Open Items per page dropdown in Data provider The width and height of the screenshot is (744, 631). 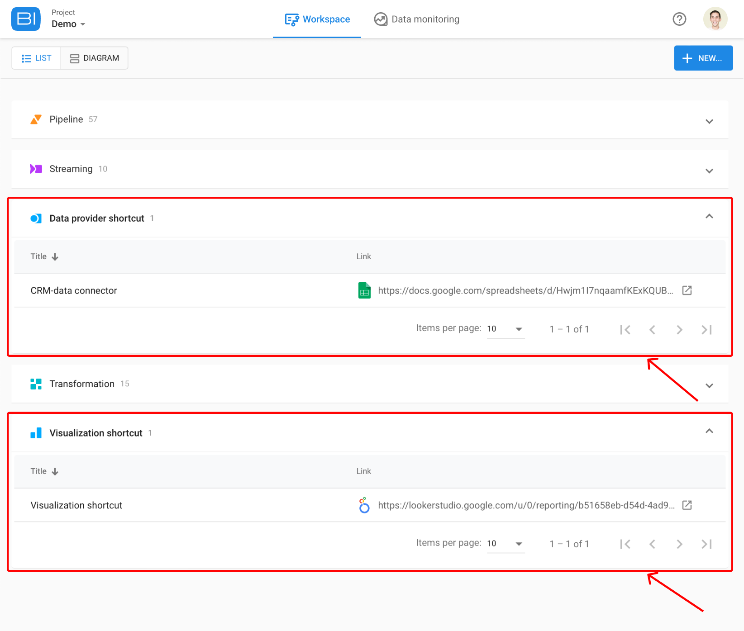click(506, 329)
